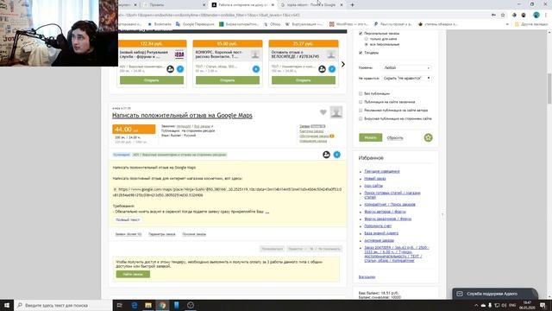Click the Windows search box
The image size is (552, 311).
(63, 305)
